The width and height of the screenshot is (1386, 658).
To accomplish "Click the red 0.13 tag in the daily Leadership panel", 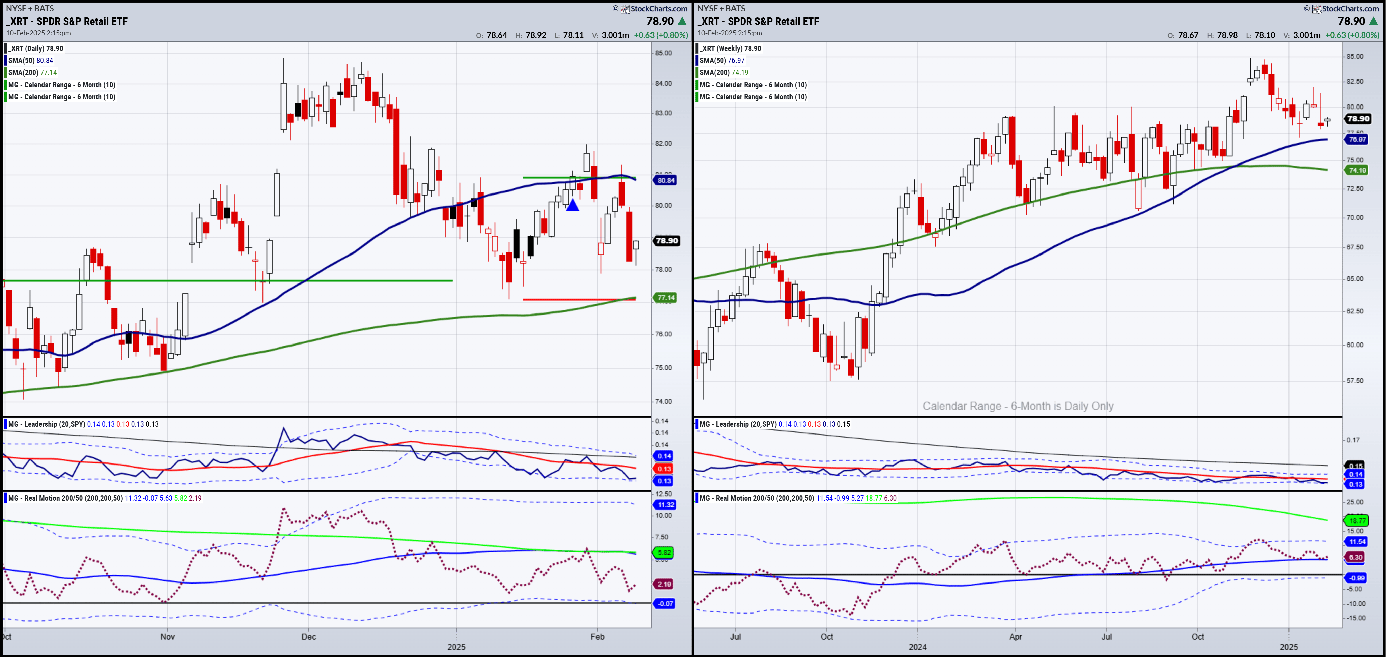I will coord(663,469).
